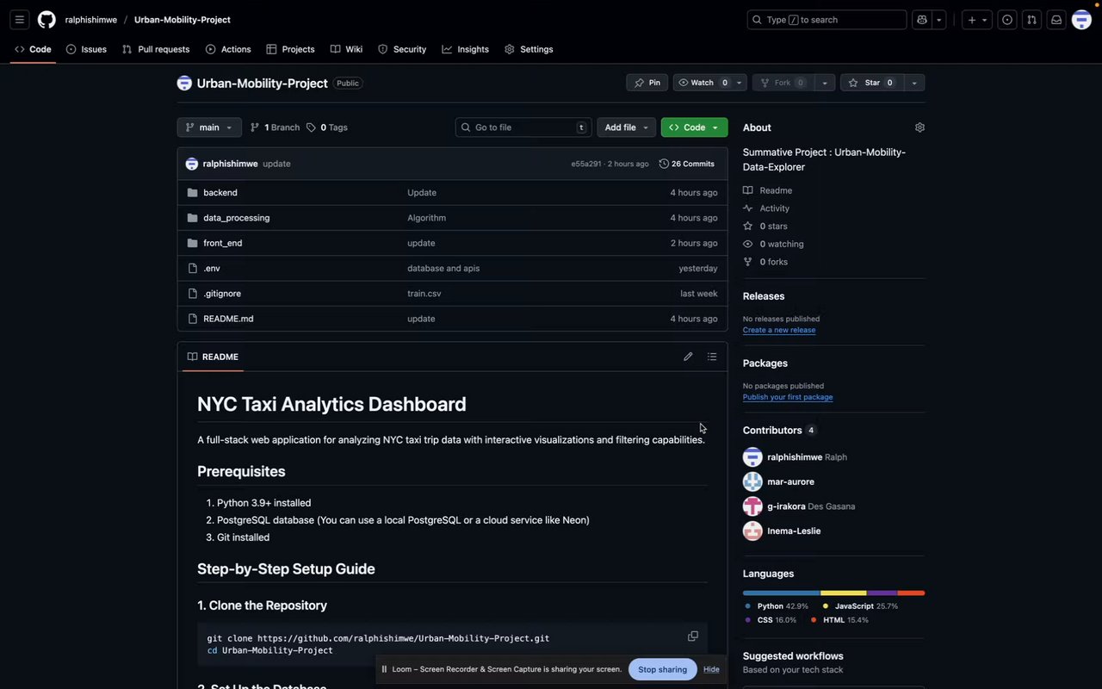Open the Wiki tab
The width and height of the screenshot is (1102, 689).
(346, 49)
